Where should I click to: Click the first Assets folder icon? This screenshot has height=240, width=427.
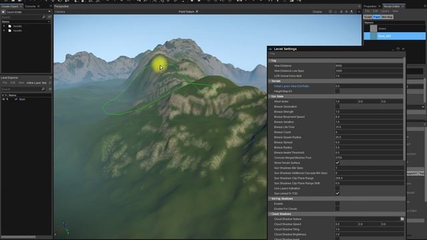click(10, 26)
